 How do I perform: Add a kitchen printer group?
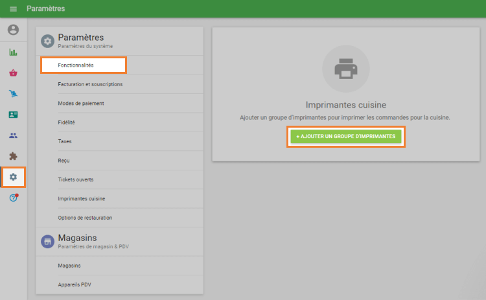point(346,137)
